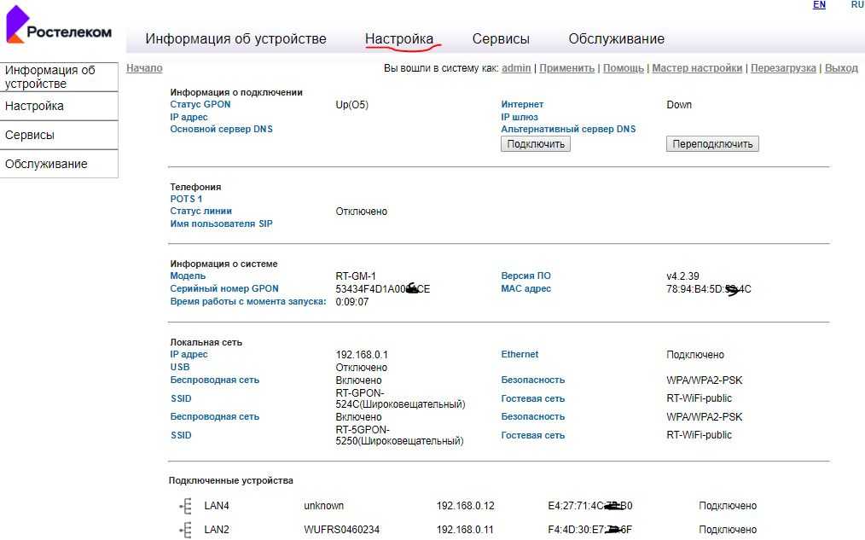865x540 pixels.
Task: Switch interface language to EN
Action: [x=819, y=5]
